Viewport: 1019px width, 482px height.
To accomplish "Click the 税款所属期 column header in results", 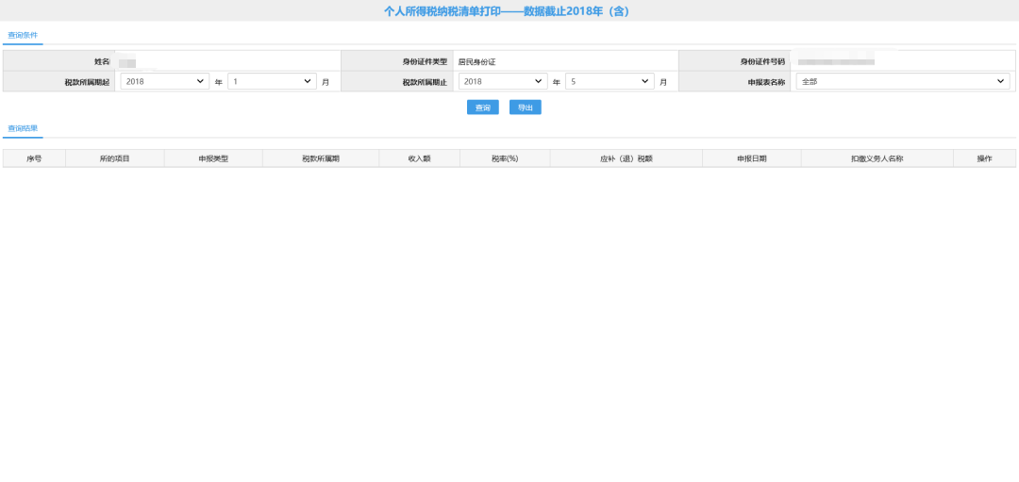I will coord(321,158).
